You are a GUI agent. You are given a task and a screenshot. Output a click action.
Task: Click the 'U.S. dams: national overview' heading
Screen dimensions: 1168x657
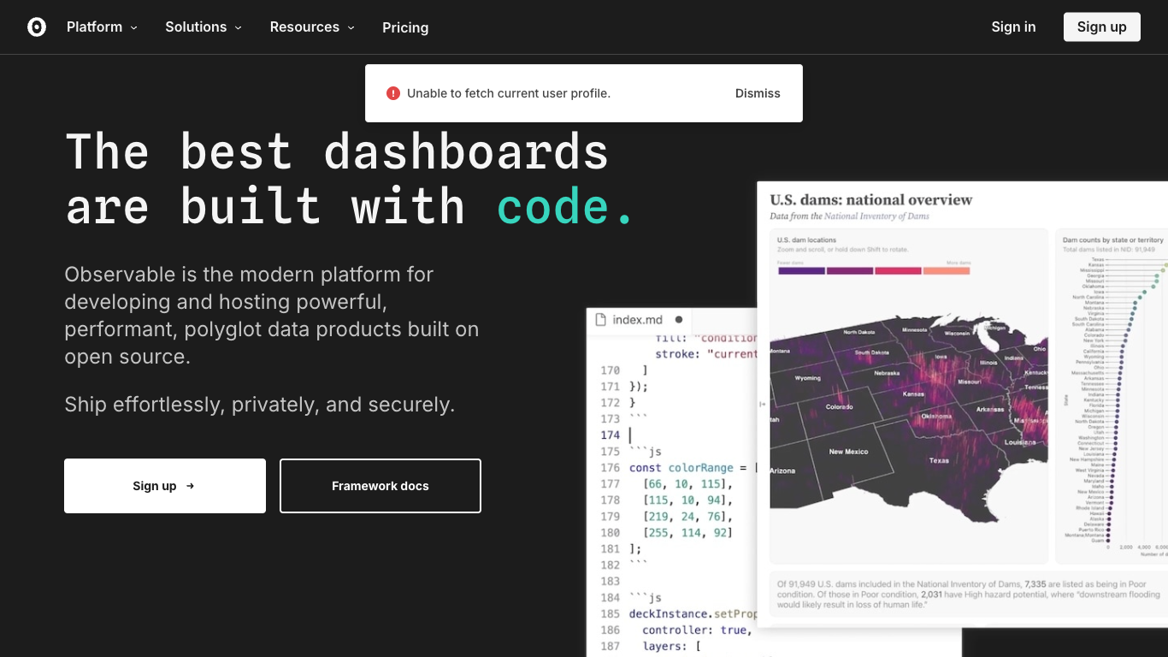(x=871, y=200)
